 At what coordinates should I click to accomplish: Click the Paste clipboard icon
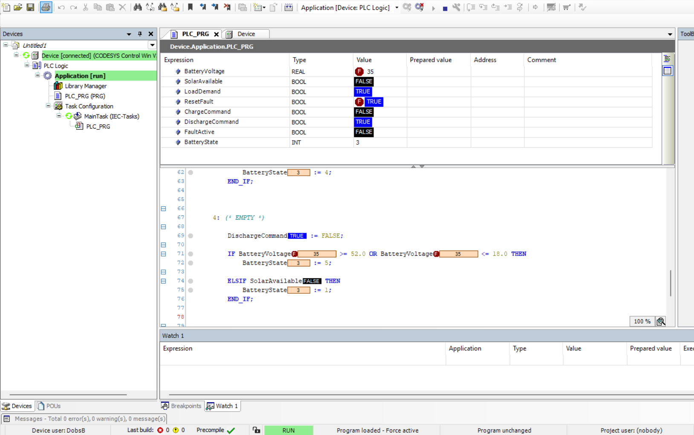(110, 7)
